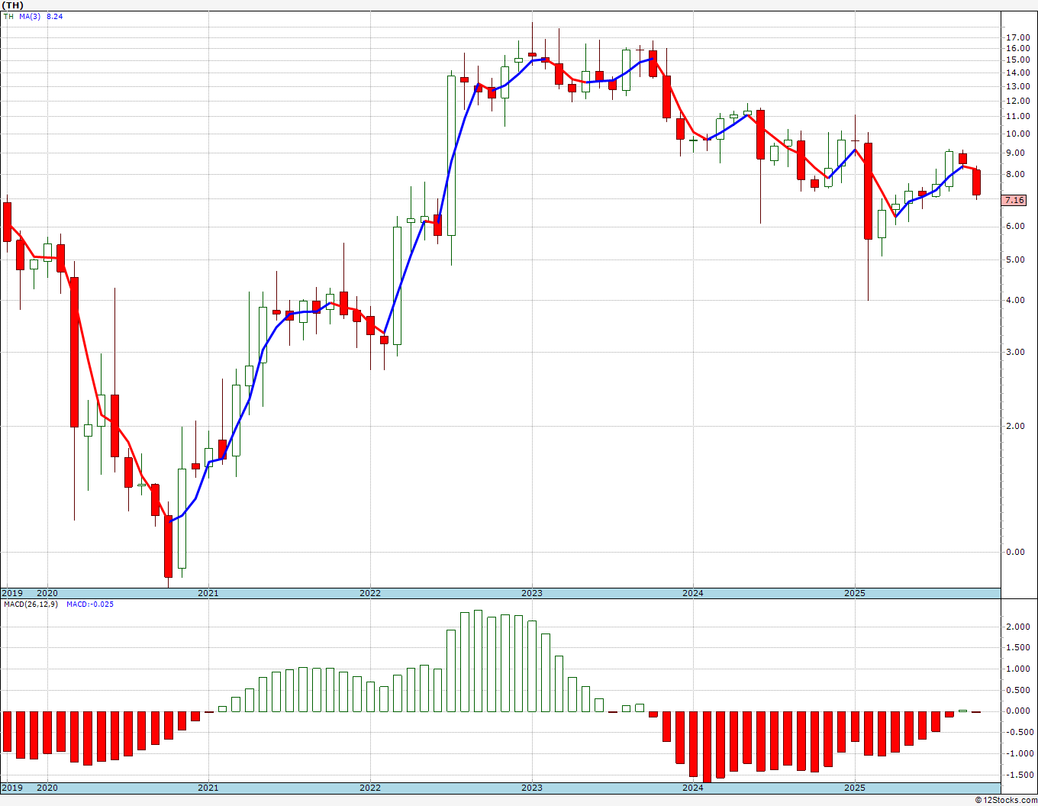Screen dimensions: 1038x806
Task: Click the -0.500 MACD axis label
Action: click(x=1019, y=732)
